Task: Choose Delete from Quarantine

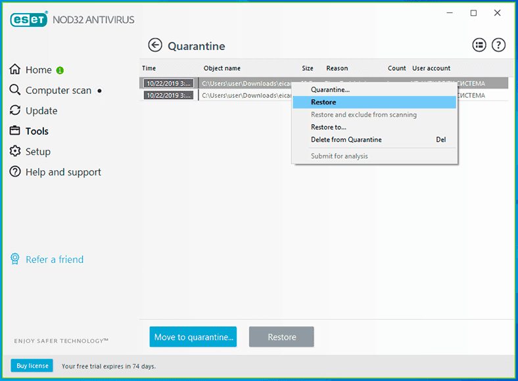Action: 374,140
